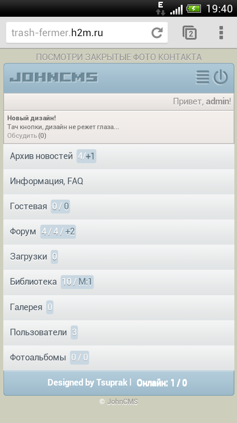The image size is (237, 423).
Task: Tap the signal strength icon
Action: [x=176, y=9]
